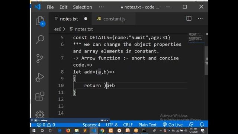Close the training recording bar
The width and height of the screenshot is (238, 134).
108,120
